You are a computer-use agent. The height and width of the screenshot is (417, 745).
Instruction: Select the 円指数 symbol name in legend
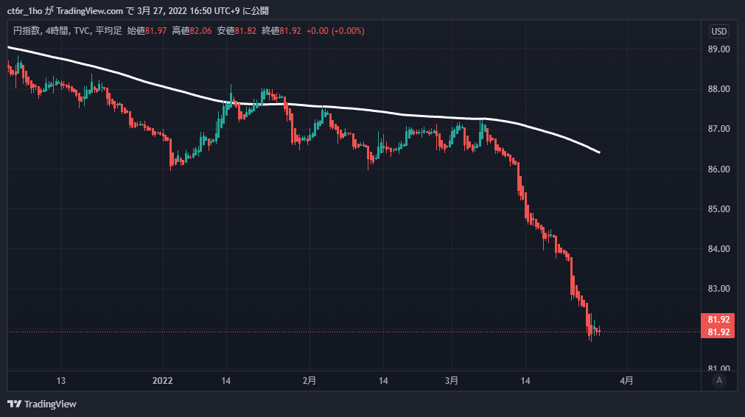pyautogui.click(x=27, y=31)
